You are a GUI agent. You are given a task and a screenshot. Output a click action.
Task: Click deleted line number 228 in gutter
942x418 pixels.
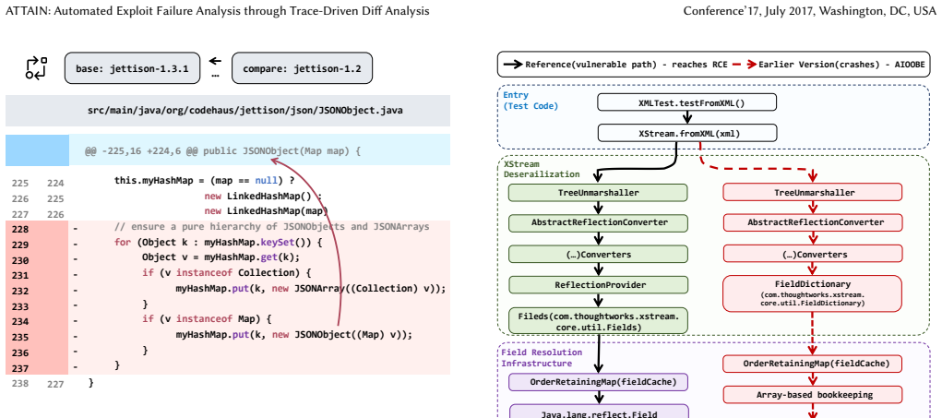[20, 229]
